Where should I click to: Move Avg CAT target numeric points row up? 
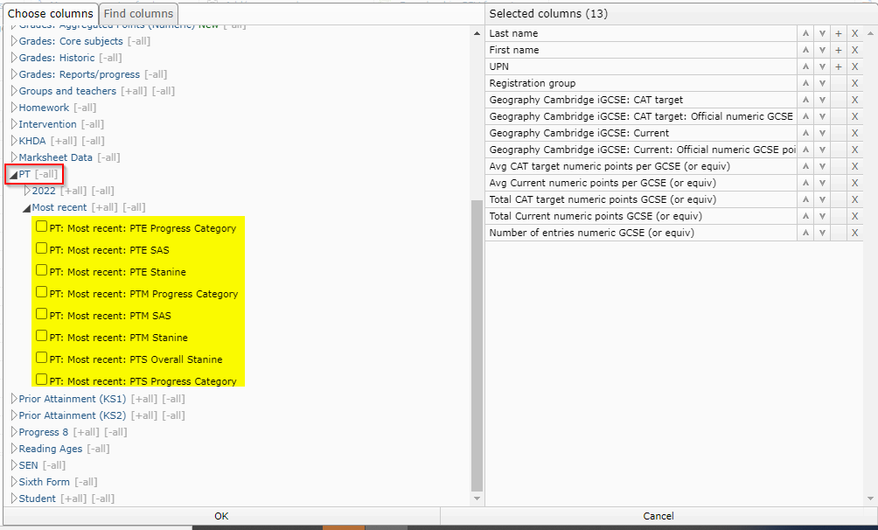click(x=805, y=166)
